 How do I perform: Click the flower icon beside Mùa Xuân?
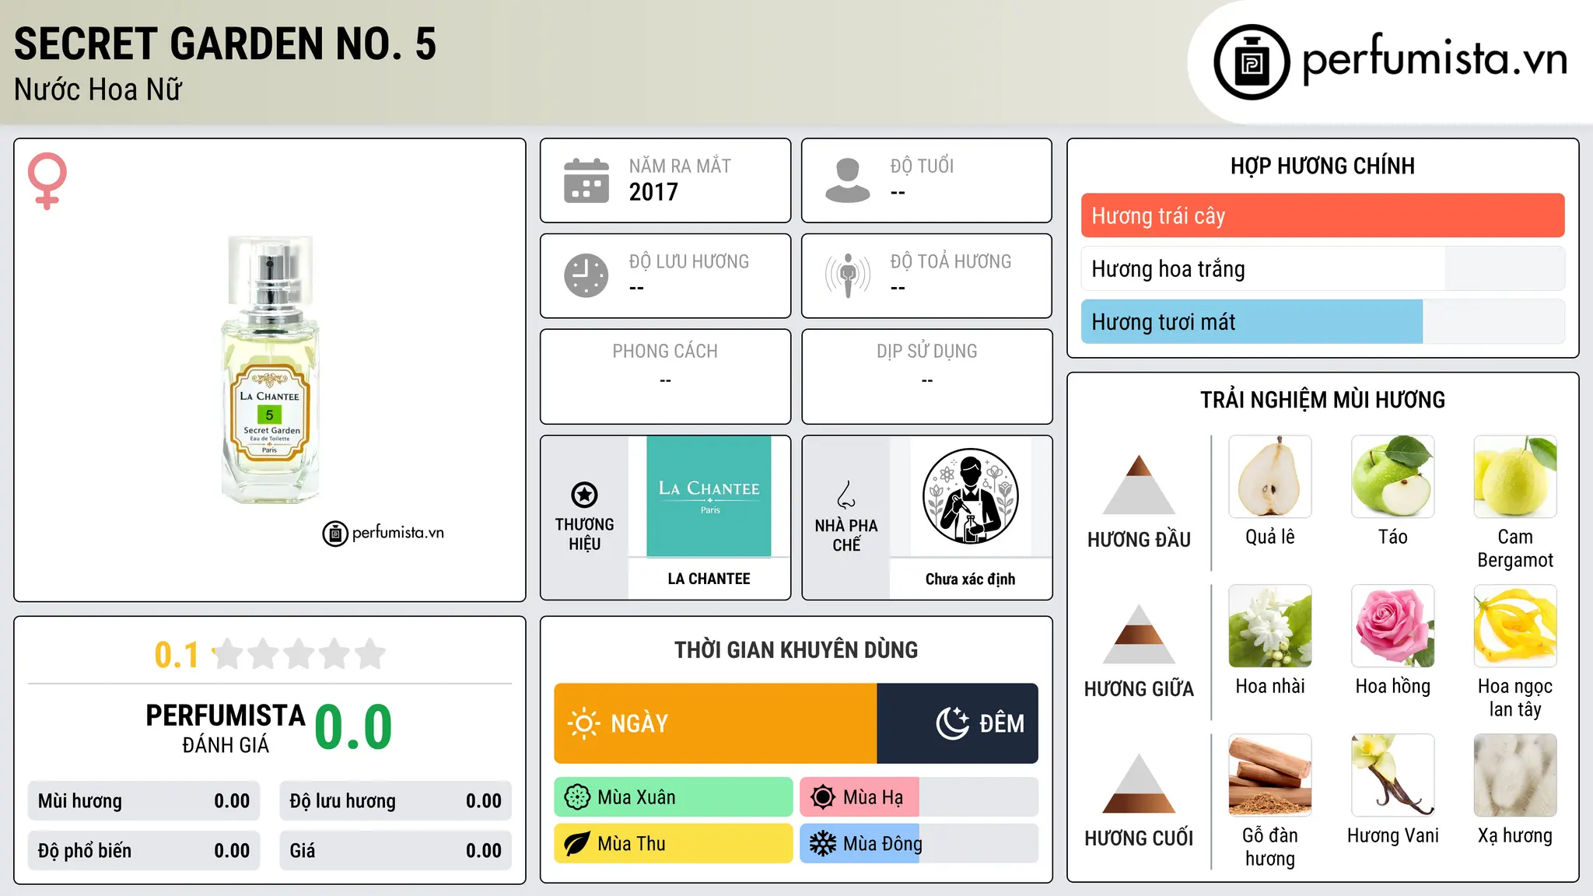click(577, 797)
